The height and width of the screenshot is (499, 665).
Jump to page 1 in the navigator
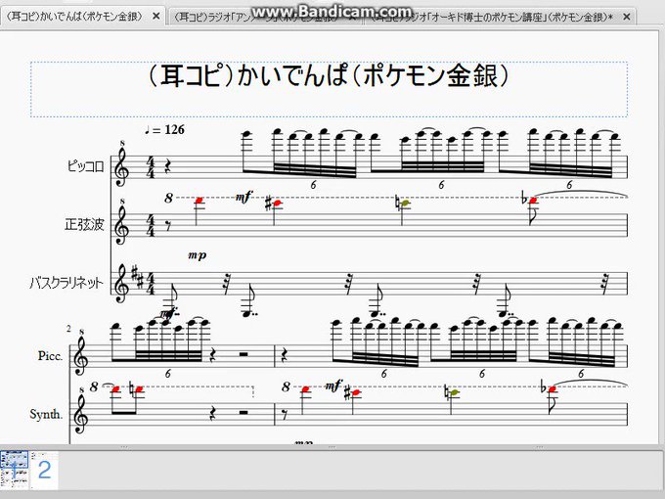(15, 471)
